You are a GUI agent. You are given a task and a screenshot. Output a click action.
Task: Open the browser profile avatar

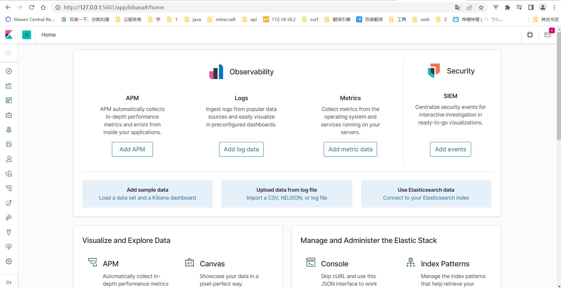point(543,7)
